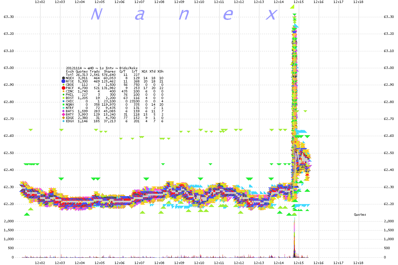Click the total quotes value '26,313'
398x265 pixels.
(82, 75)
